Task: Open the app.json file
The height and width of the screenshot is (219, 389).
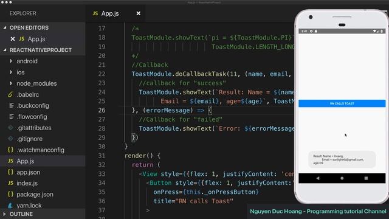Action: point(29,172)
